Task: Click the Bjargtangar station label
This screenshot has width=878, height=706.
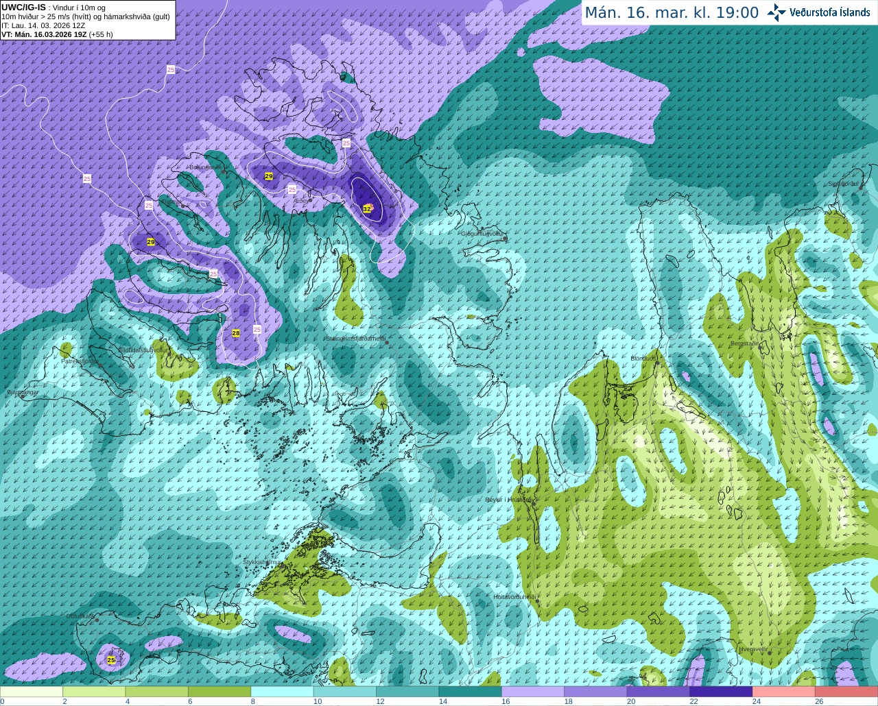Action: [23, 392]
